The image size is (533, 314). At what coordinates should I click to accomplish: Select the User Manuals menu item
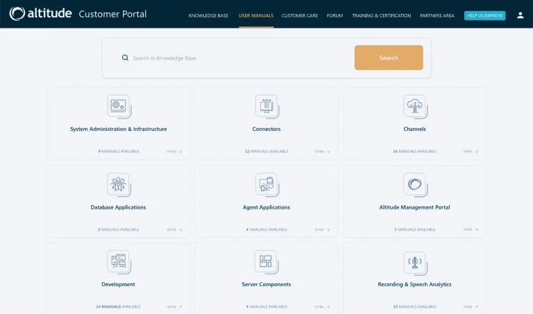pos(256,16)
